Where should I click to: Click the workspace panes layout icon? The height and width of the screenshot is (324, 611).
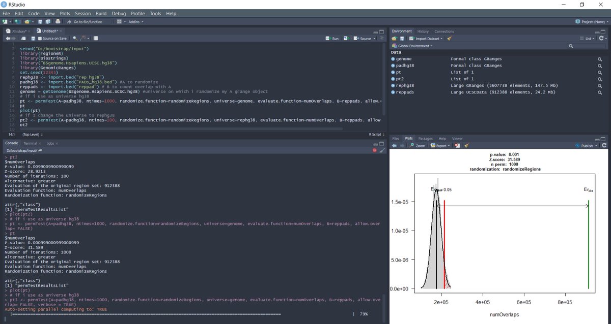click(x=119, y=22)
